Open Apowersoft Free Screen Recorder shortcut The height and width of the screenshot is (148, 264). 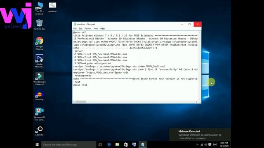[x=40, y=114]
